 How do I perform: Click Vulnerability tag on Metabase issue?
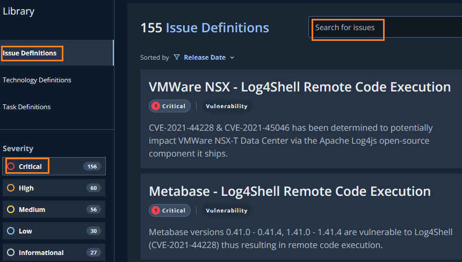click(226, 211)
